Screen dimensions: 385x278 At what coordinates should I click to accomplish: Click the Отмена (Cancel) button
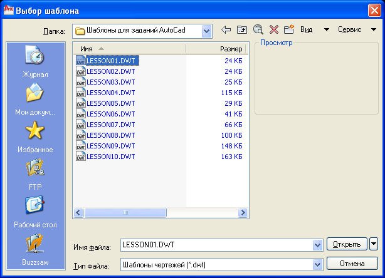click(x=352, y=264)
